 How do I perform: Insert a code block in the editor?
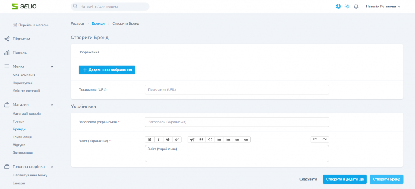click(210, 139)
